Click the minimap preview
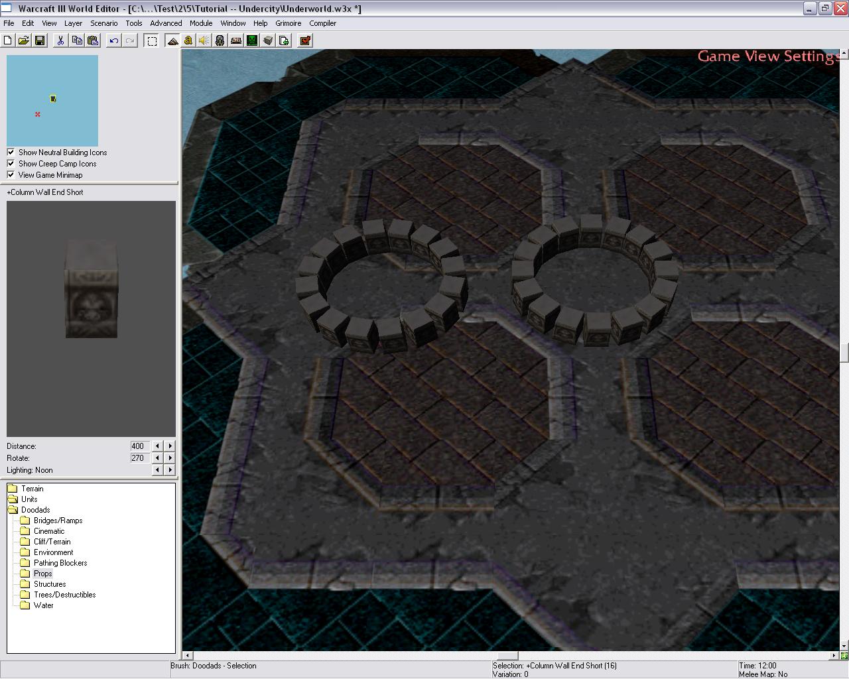This screenshot has height=679, width=849. pos(52,100)
